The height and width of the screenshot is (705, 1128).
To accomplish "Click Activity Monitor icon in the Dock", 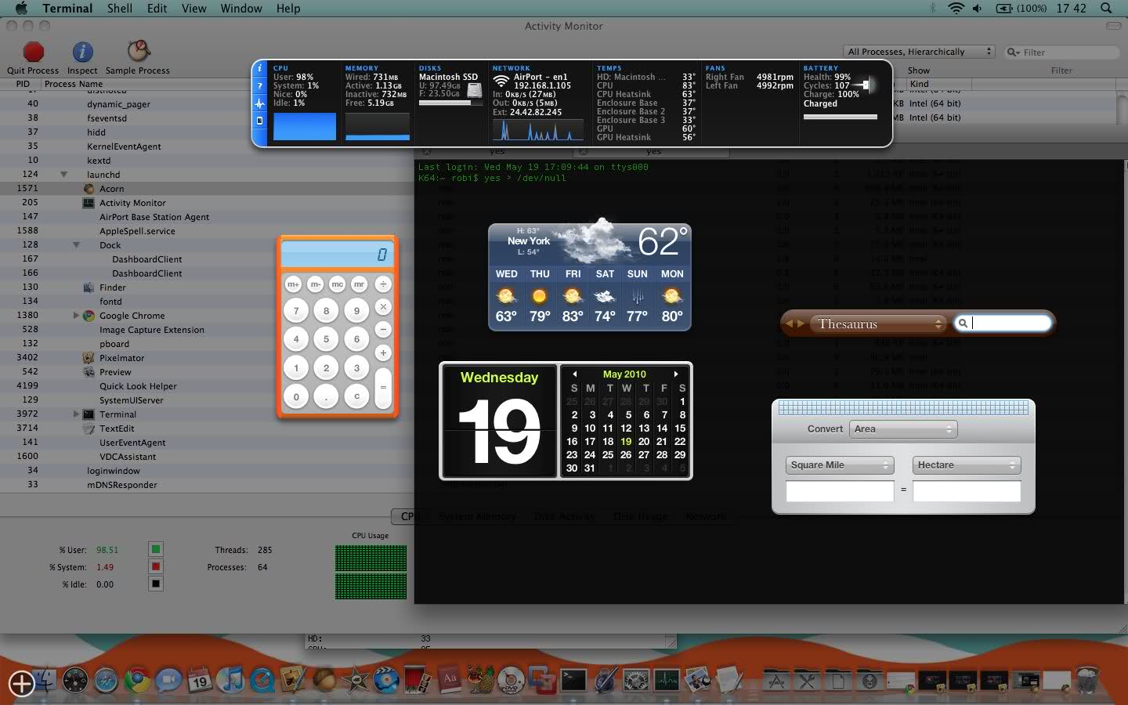I will point(667,679).
